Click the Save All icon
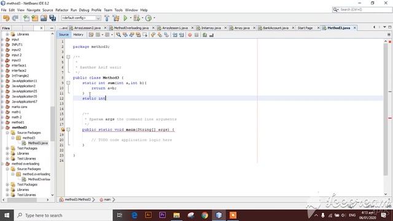The image size is (393, 221). pyautogui.click(x=53, y=18)
